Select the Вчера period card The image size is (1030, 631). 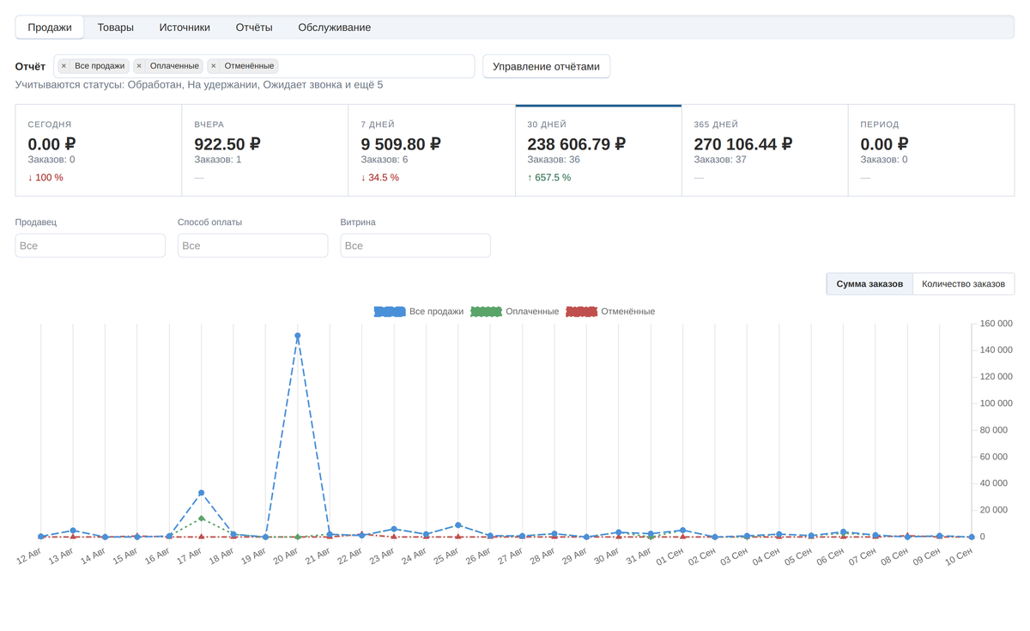[x=265, y=150]
